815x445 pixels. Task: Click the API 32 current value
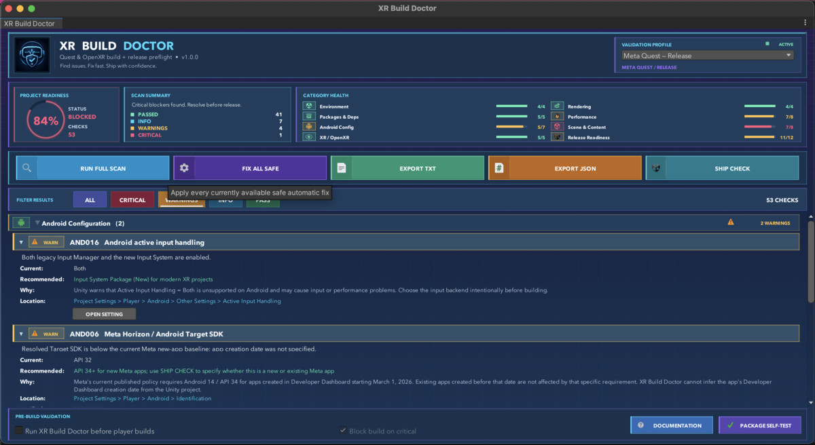[83, 360]
